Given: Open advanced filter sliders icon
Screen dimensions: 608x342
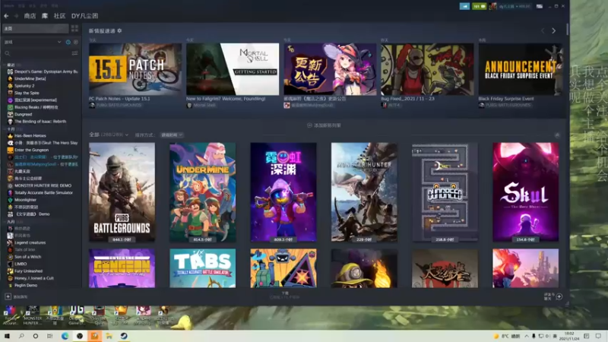Looking at the screenshot, I should tap(74, 53).
